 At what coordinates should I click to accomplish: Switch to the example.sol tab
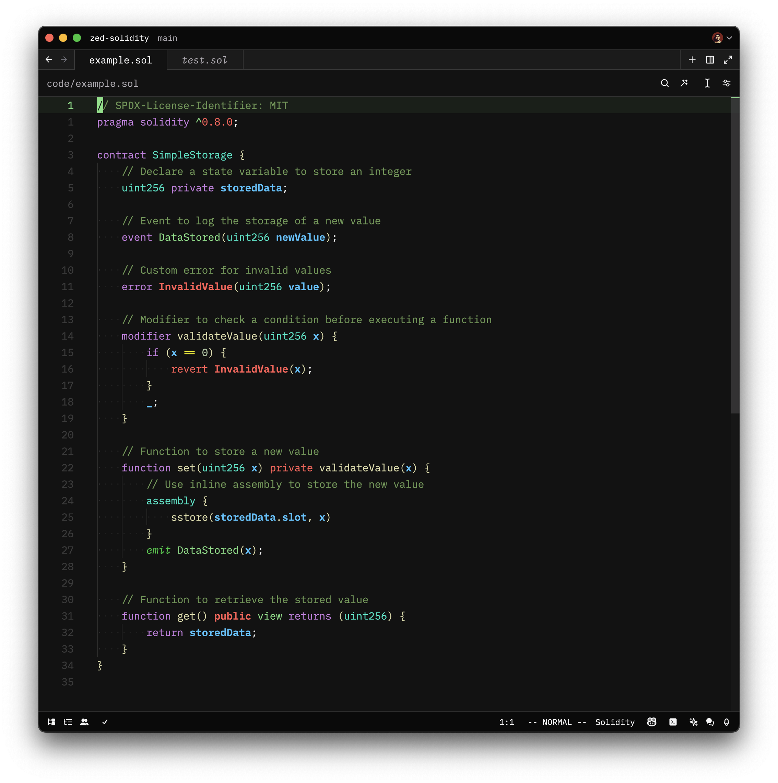point(120,59)
